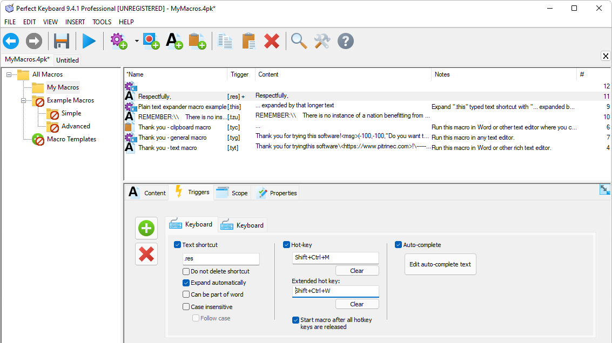The image size is (612, 343).
Task: Click the text shortcut field containing .res
Action: pos(221,258)
